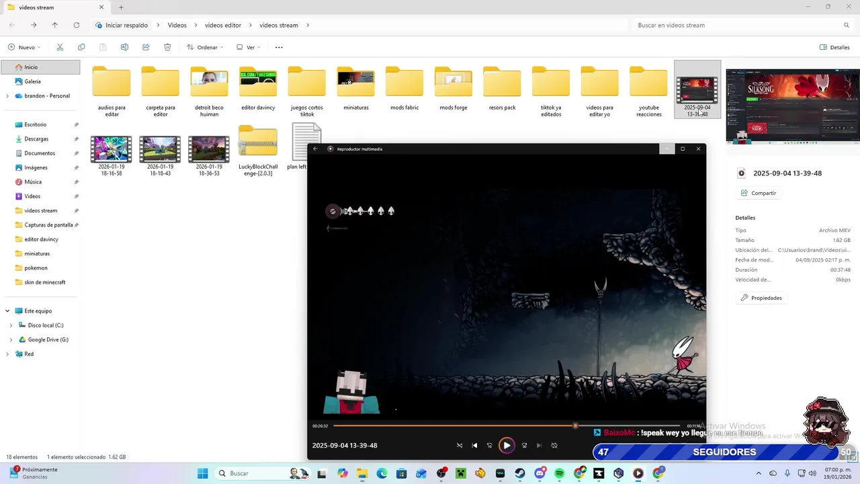The image size is (860, 484).
Task: Toggle shuffle in the media player
Action: tap(460, 445)
